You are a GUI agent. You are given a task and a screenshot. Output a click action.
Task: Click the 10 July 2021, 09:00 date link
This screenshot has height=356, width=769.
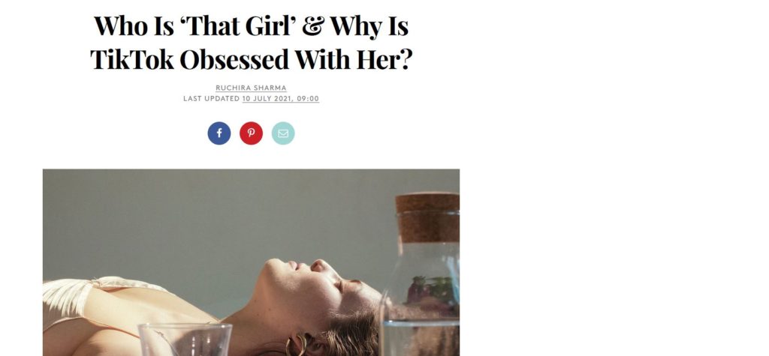[x=281, y=98]
